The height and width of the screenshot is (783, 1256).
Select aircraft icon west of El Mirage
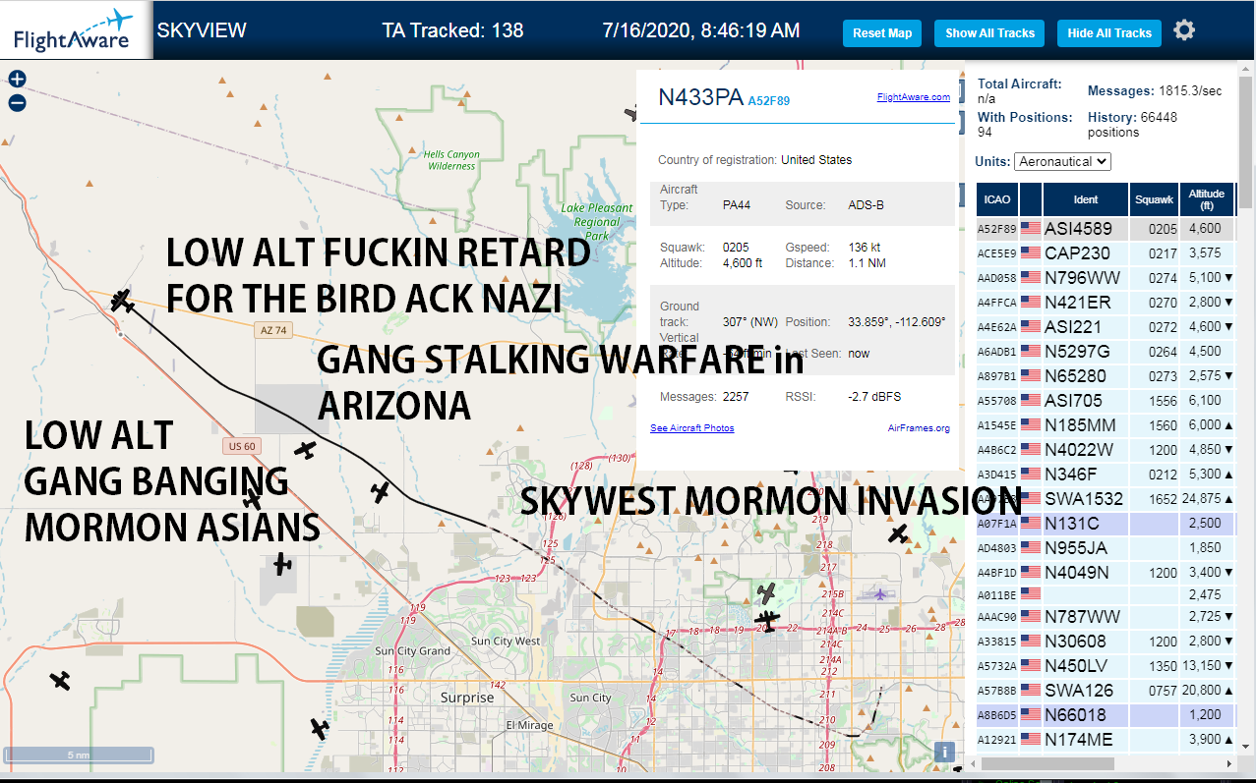click(319, 729)
